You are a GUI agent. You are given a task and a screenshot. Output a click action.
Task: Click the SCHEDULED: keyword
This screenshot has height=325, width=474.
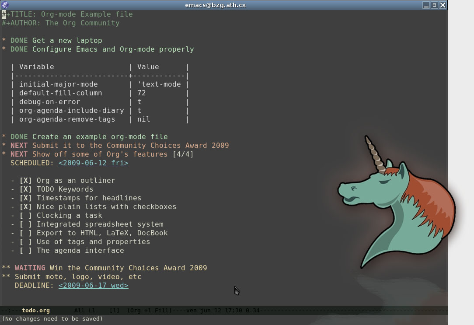(x=32, y=163)
